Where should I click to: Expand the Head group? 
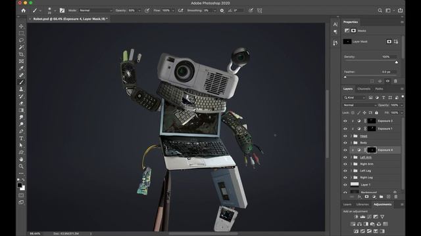(351, 136)
